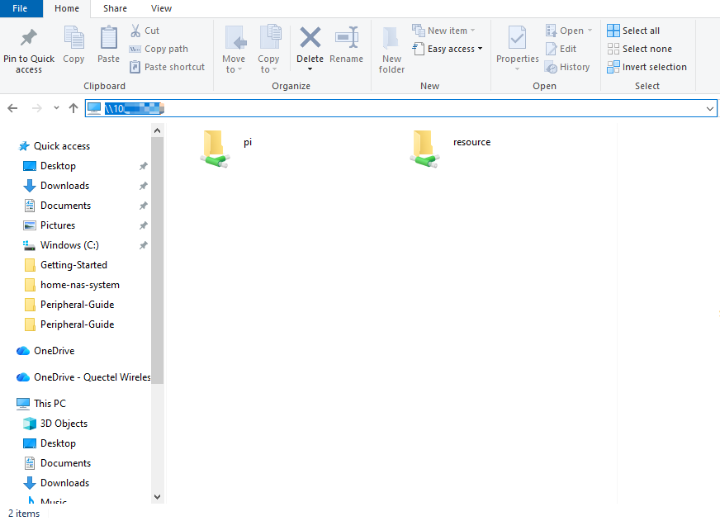
Task: Click the Copy icon in Clipboard group
Action: 73,39
